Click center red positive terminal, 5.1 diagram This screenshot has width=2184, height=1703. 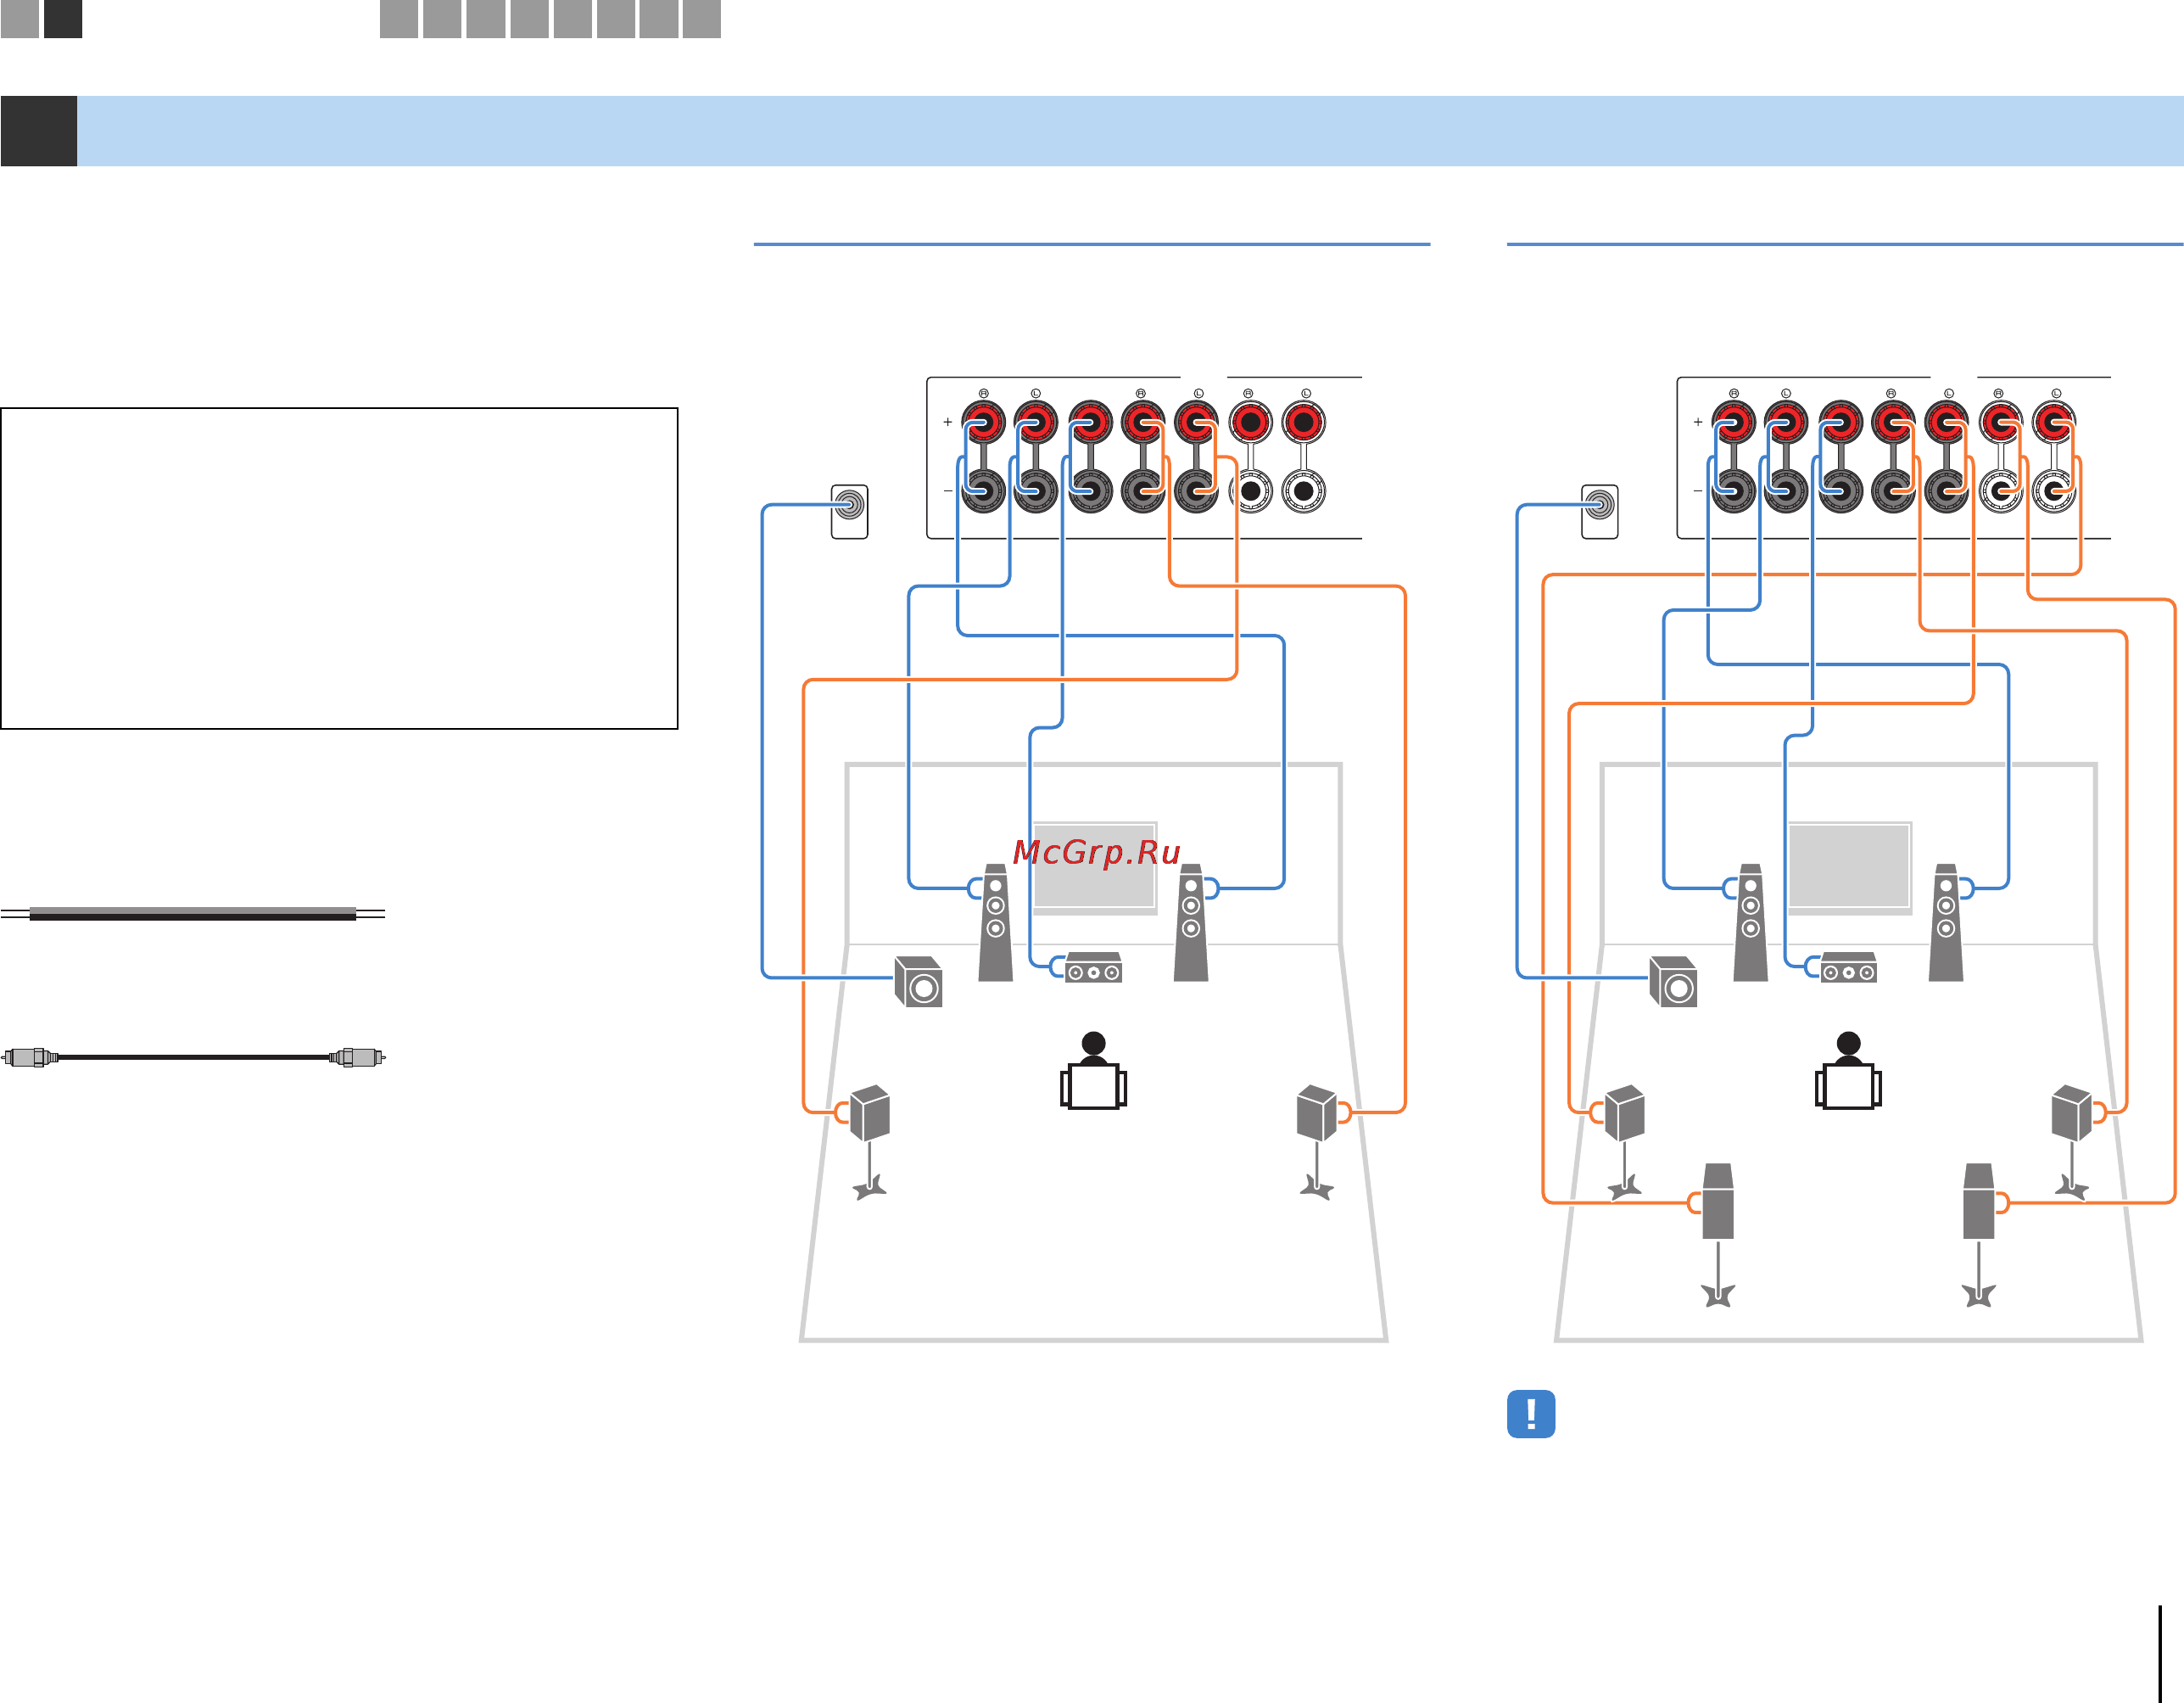pos(1090,423)
